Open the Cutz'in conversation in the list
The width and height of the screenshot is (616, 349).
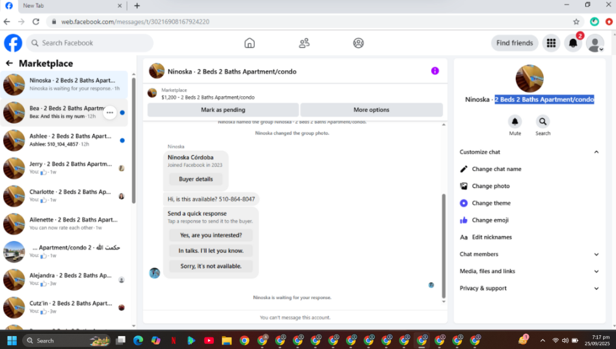click(x=64, y=307)
